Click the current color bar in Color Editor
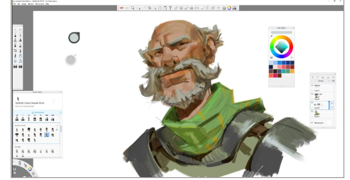 click(282, 33)
